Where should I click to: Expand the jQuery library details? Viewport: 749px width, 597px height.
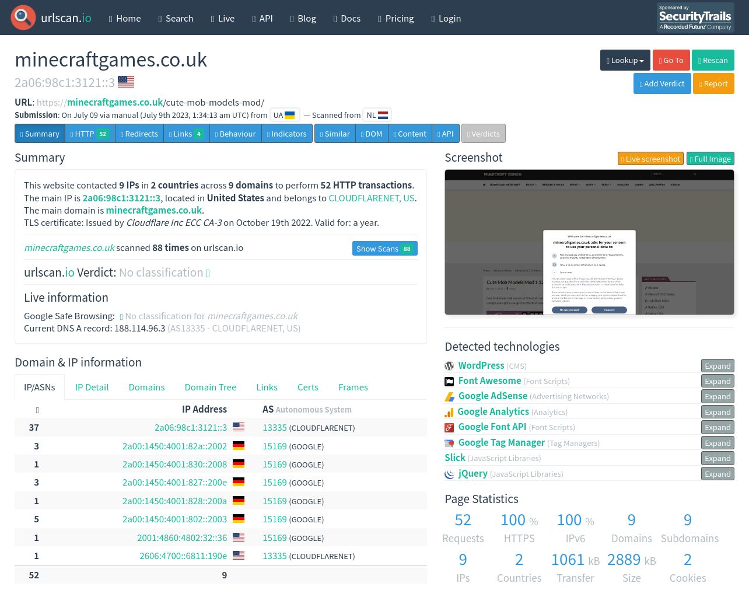pos(717,474)
